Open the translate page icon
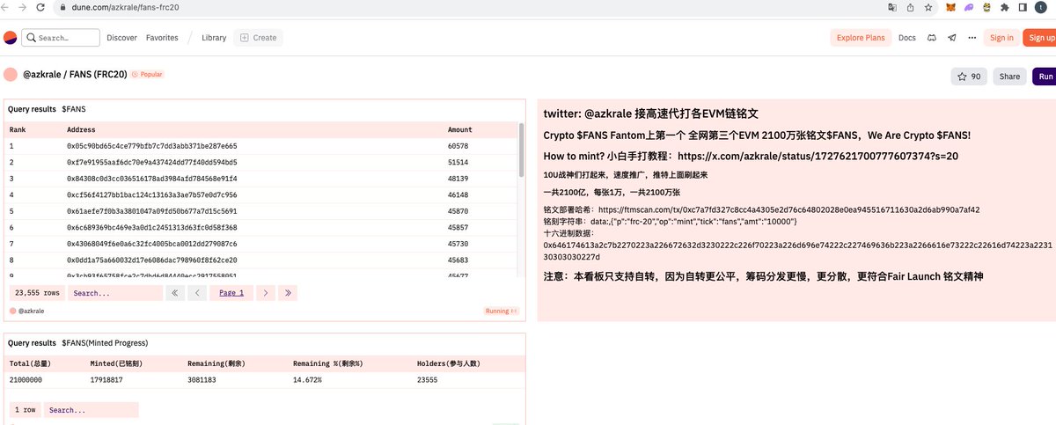 892,7
